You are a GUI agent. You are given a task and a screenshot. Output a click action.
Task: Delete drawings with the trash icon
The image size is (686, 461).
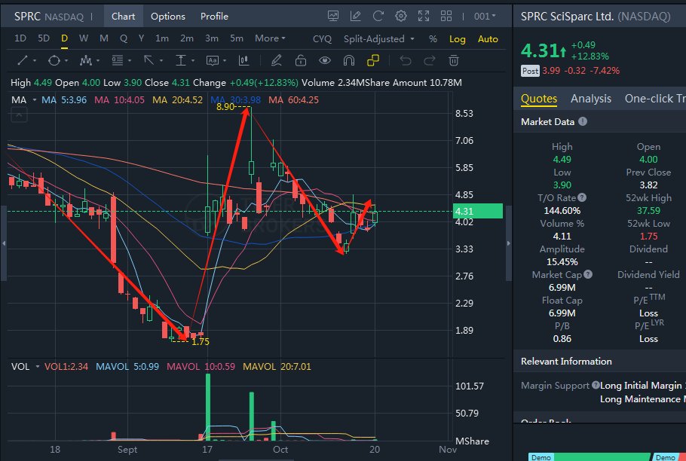coord(454,60)
